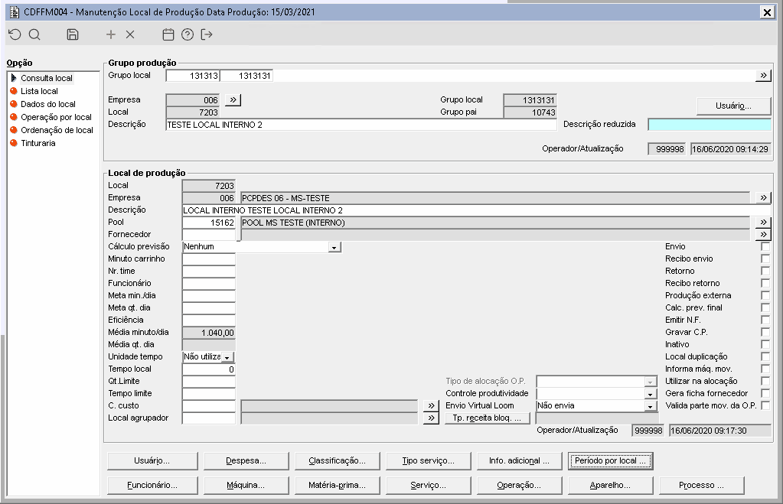
Task: Click the Matéria-prima... button
Action: tap(337, 485)
